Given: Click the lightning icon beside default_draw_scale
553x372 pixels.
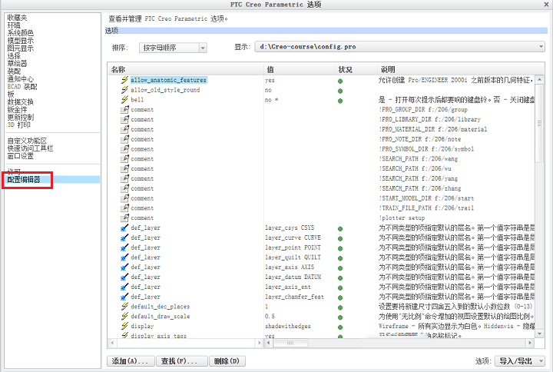Looking at the screenshot, I should tap(124, 316).
